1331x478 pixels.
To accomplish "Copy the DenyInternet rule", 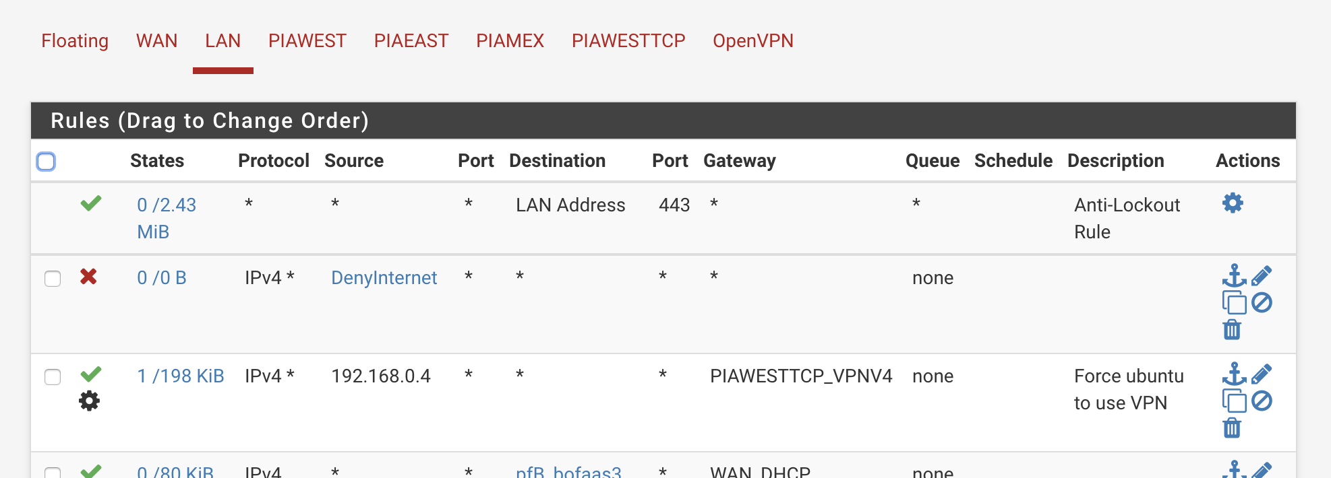I will coord(1234,303).
